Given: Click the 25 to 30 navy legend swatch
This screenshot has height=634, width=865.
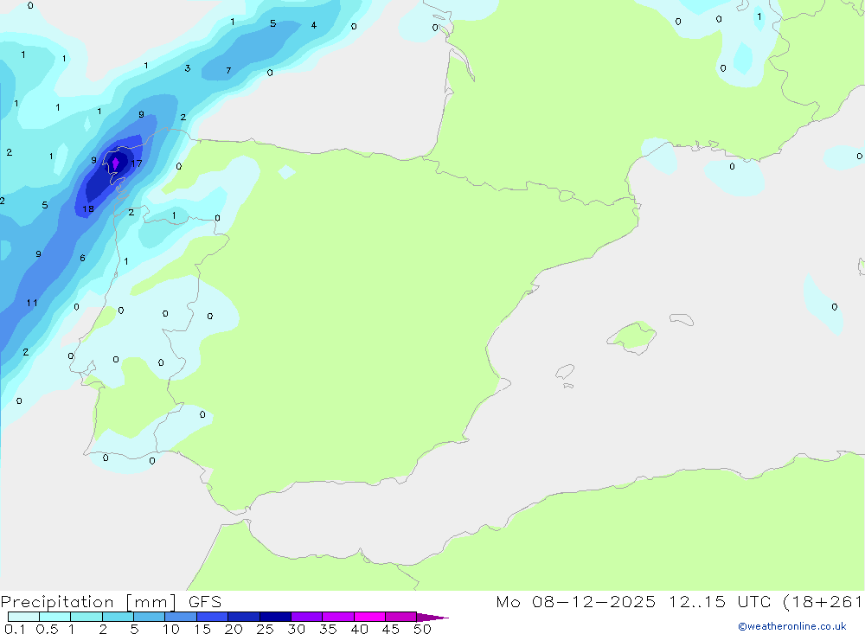Looking at the screenshot, I should pos(275,617).
